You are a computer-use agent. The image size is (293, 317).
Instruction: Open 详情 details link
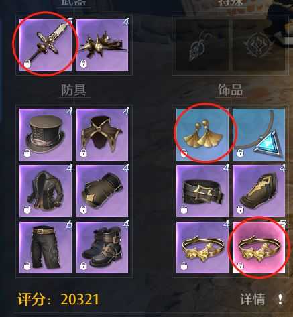tap(253, 300)
